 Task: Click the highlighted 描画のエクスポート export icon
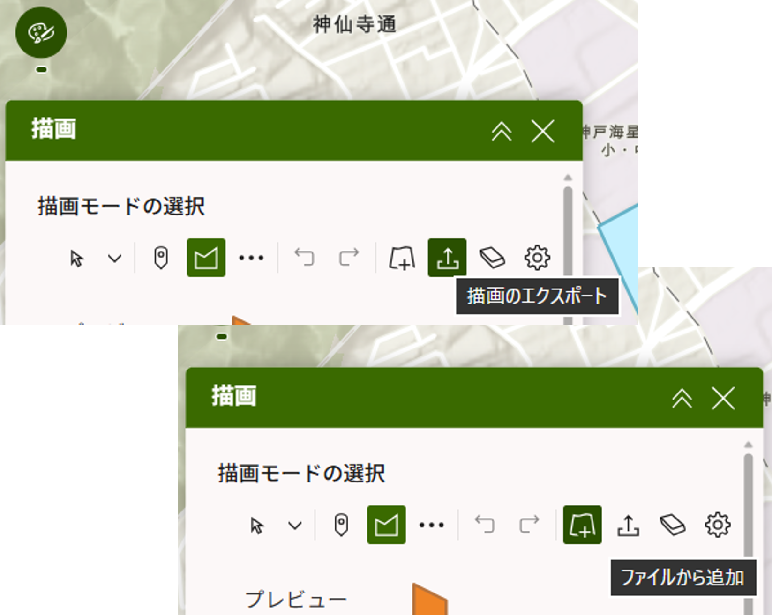tap(447, 258)
